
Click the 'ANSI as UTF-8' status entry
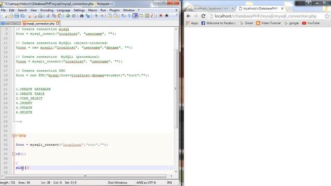click(x=146, y=182)
